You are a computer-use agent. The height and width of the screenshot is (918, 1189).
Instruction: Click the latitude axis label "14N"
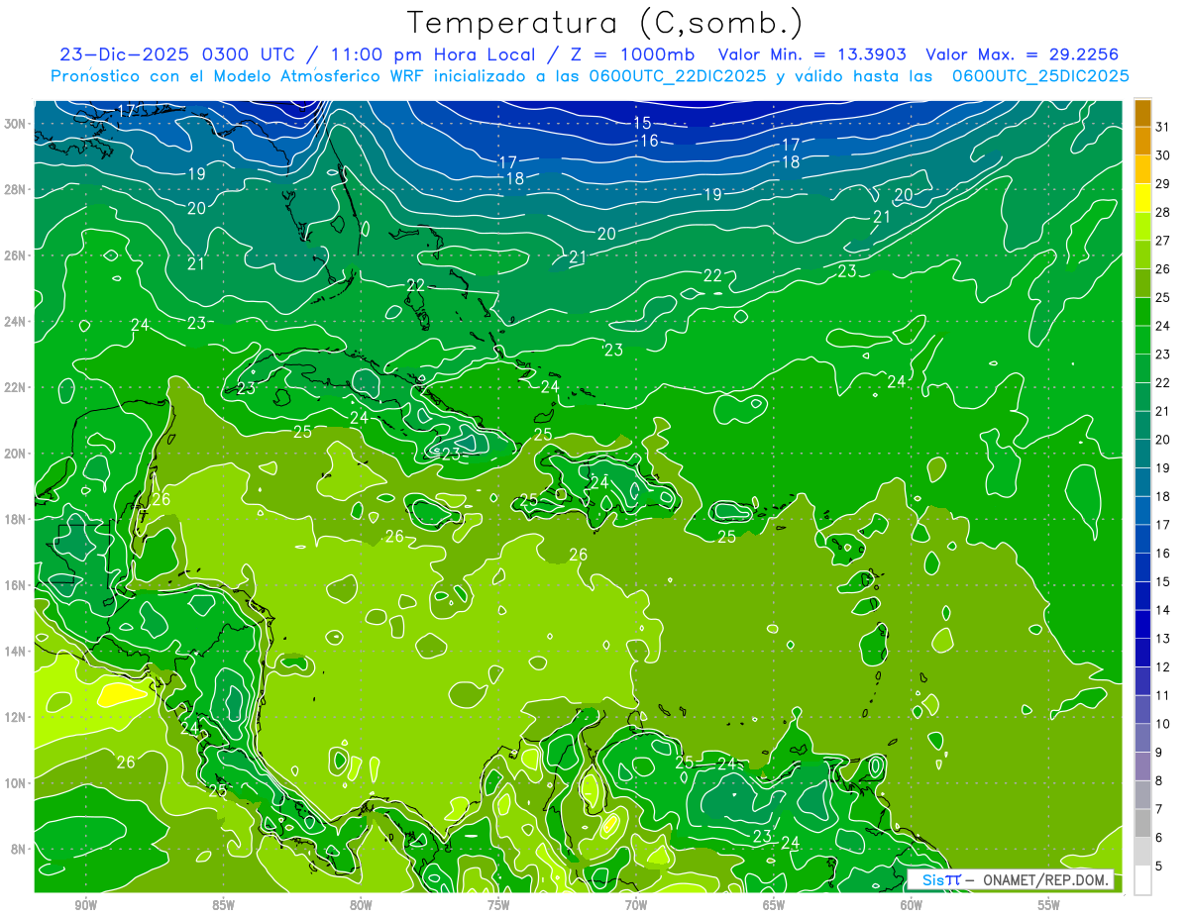[x=16, y=651]
